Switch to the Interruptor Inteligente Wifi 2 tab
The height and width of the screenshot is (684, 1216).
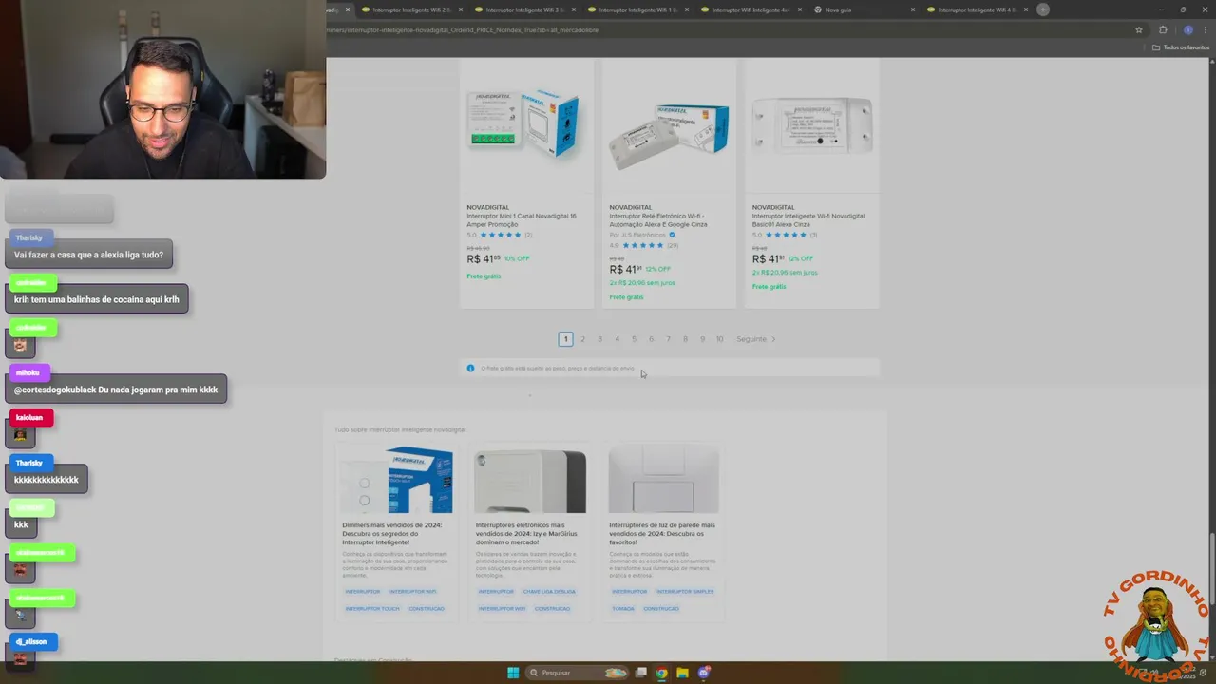point(414,9)
